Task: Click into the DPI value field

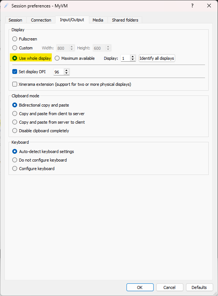Action: (x=59, y=72)
